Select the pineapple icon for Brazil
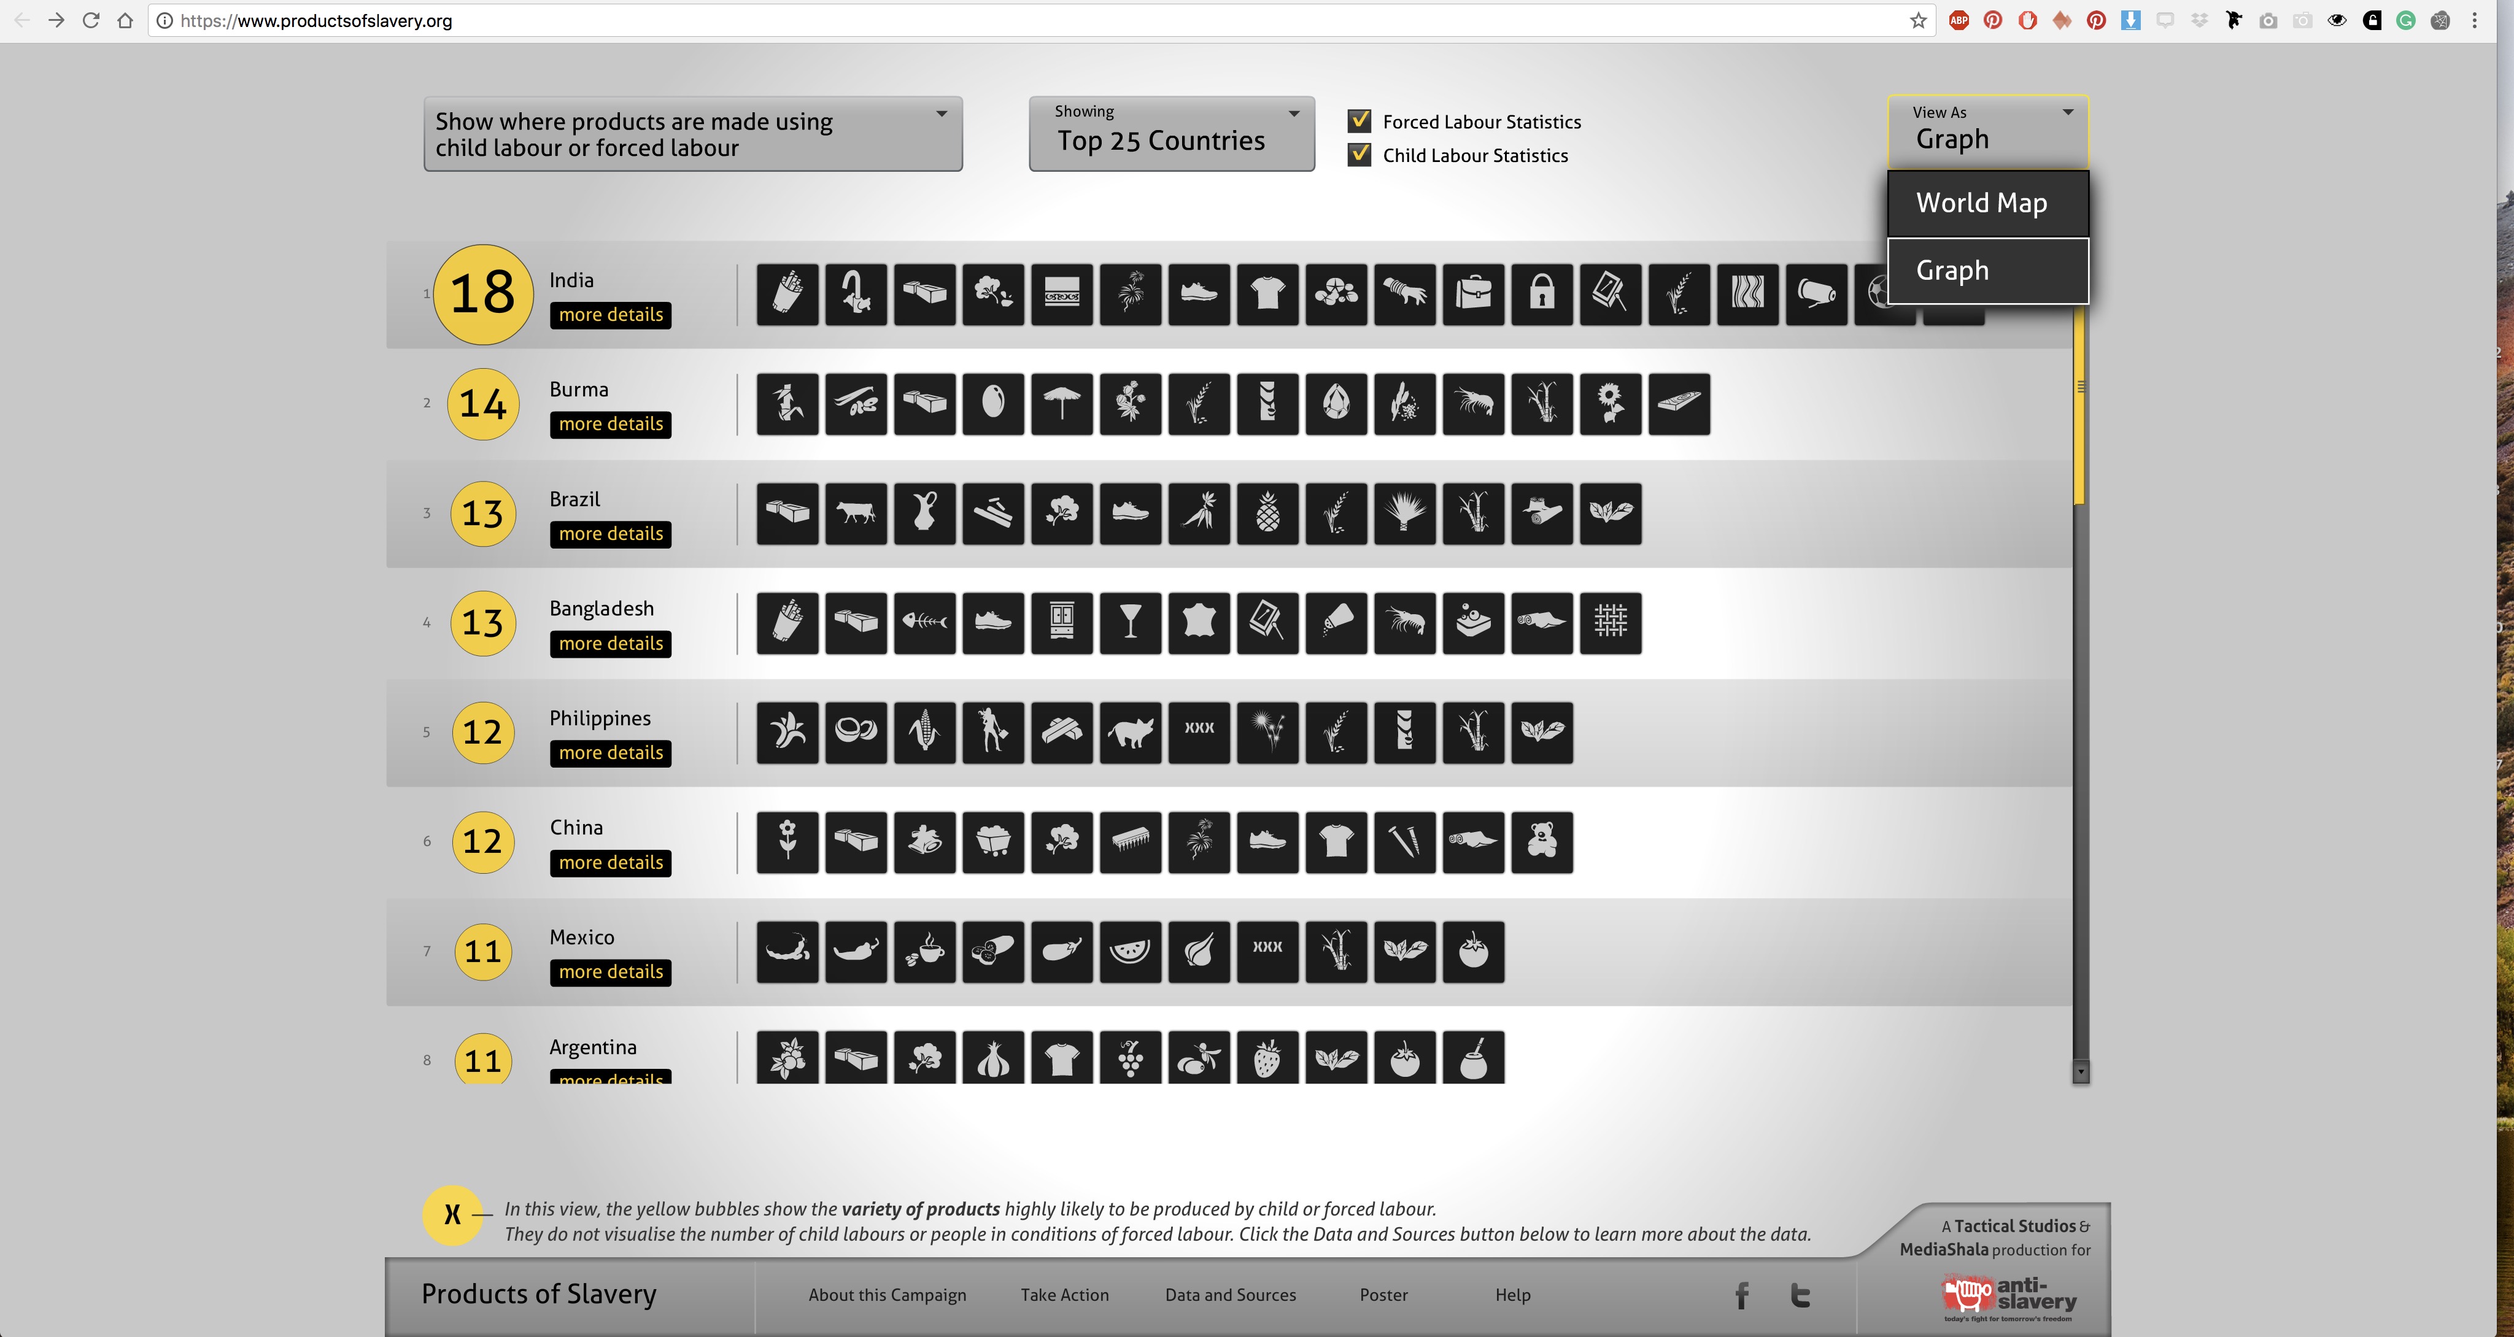This screenshot has width=2514, height=1337. 1267,514
